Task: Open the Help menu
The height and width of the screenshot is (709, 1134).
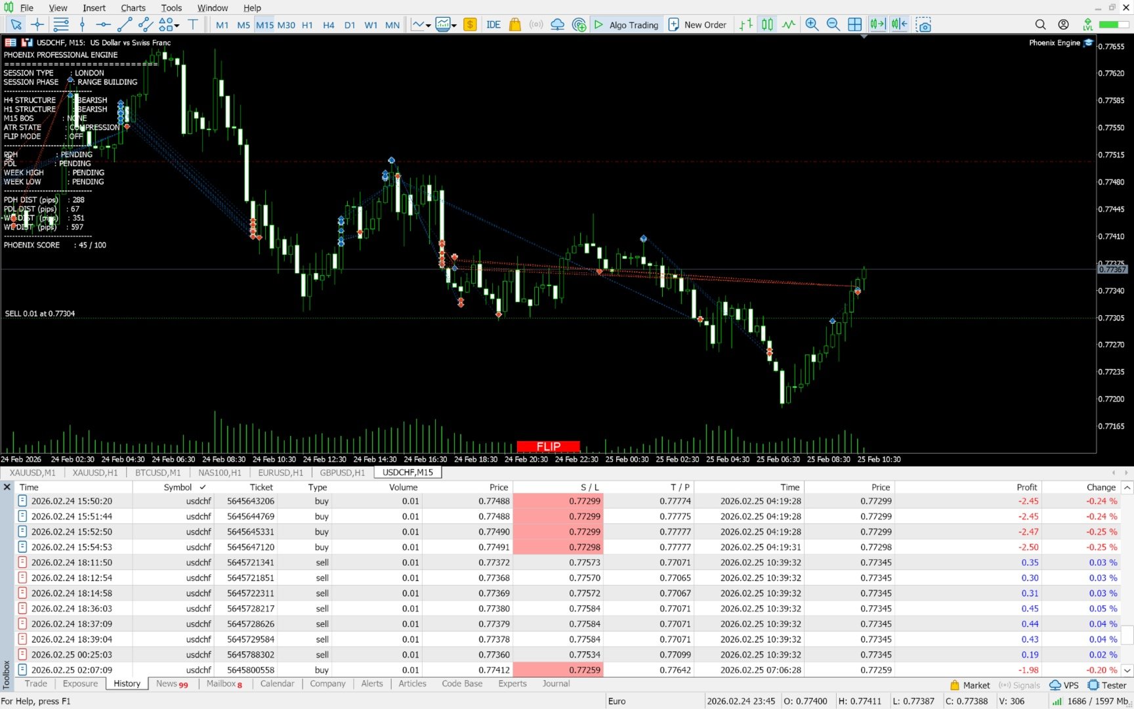Action: 252,8
